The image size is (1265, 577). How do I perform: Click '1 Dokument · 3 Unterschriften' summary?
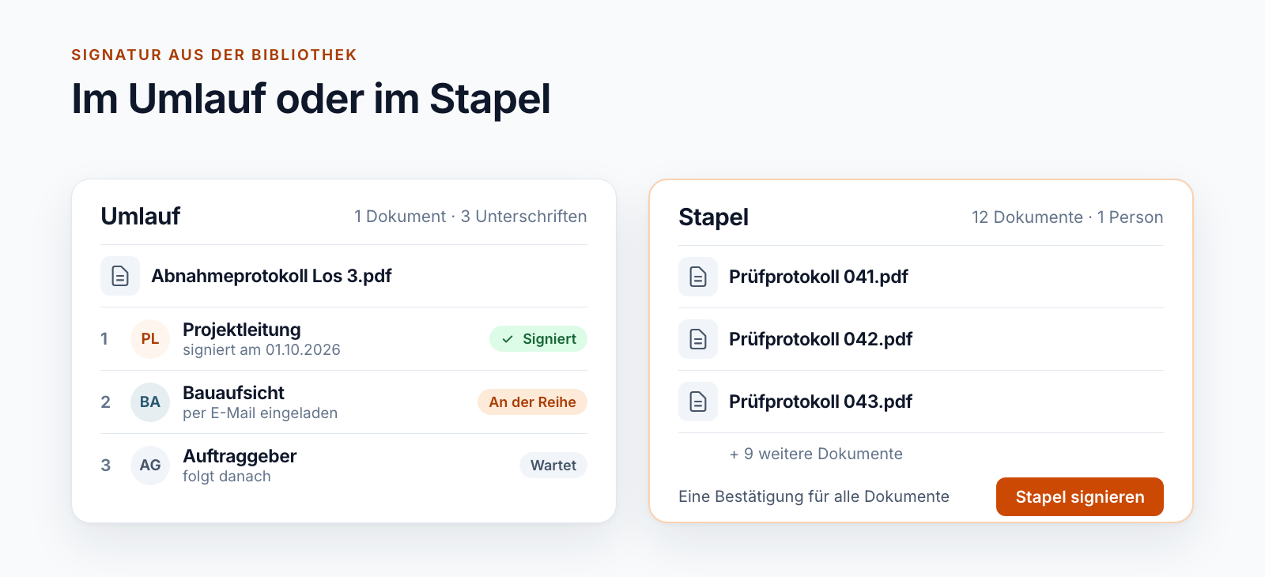click(470, 217)
